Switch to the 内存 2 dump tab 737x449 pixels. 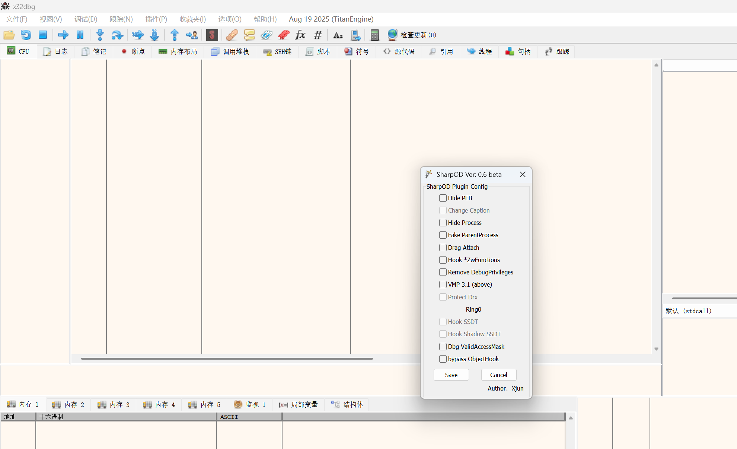(69, 405)
